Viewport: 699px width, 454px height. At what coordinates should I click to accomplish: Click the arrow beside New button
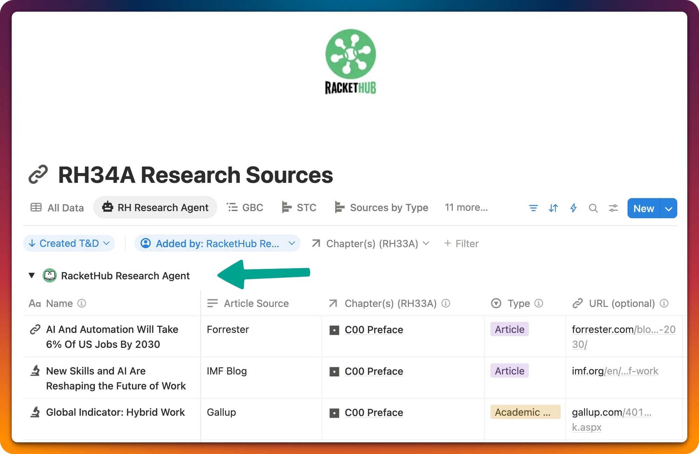pos(669,208)
